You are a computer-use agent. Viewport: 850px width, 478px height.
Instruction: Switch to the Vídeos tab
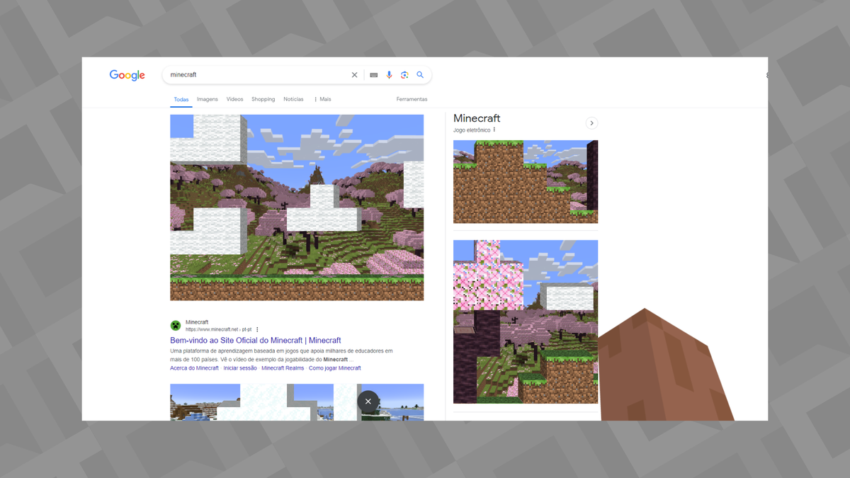[234, 99]
